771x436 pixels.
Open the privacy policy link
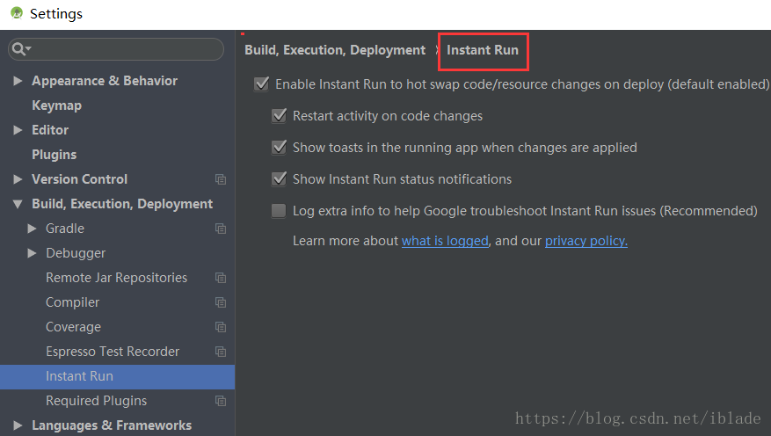(586, 241)
